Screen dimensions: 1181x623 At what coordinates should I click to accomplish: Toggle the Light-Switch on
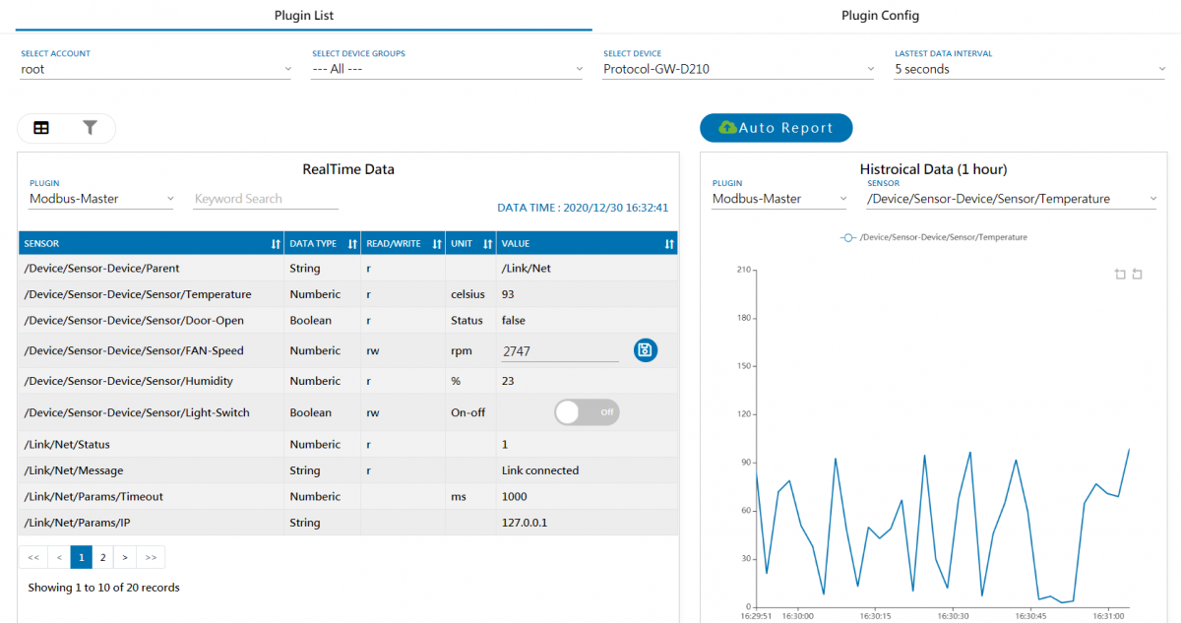click(x=587, y=412)
